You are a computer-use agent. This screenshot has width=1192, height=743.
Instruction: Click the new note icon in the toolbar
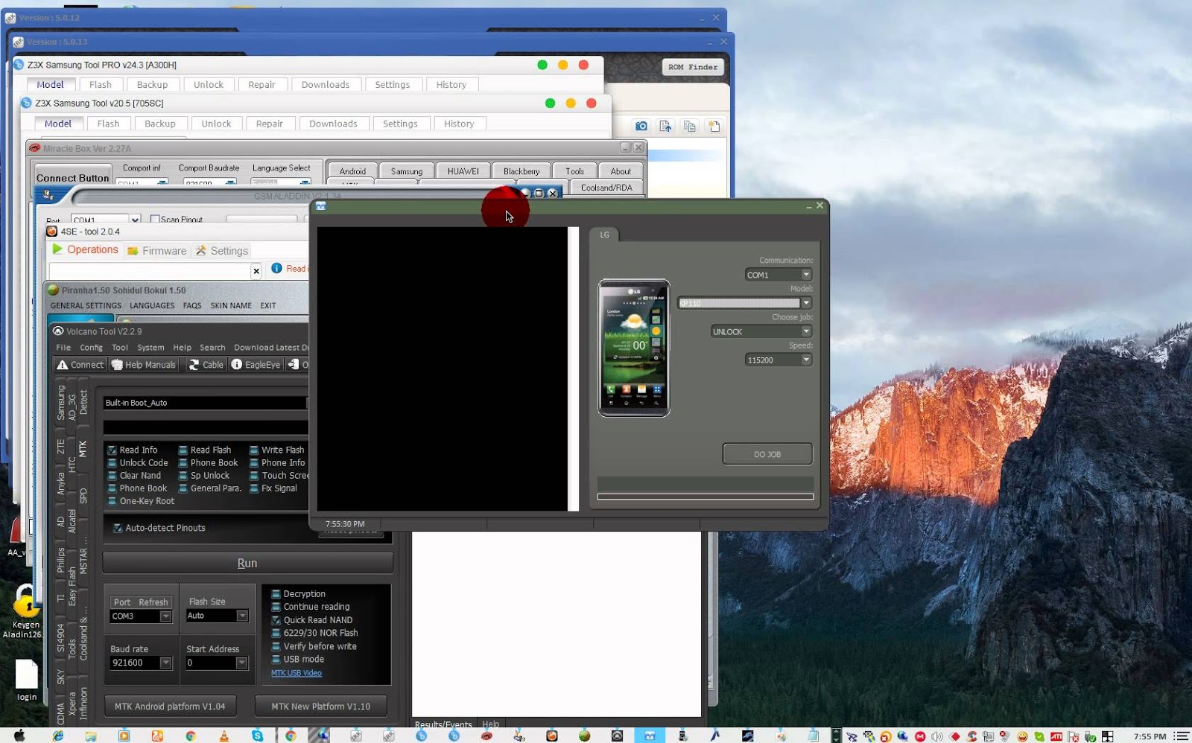coord(714,126)
